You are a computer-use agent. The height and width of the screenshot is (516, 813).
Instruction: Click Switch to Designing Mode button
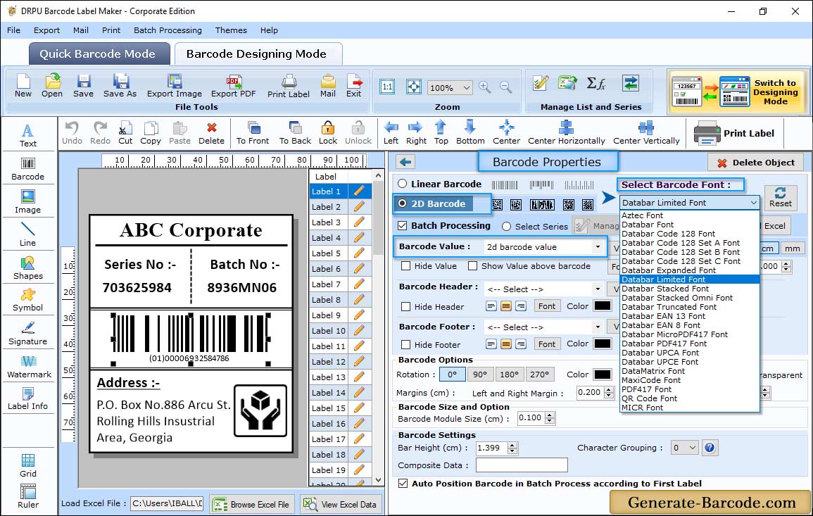(x=737, y=92)
